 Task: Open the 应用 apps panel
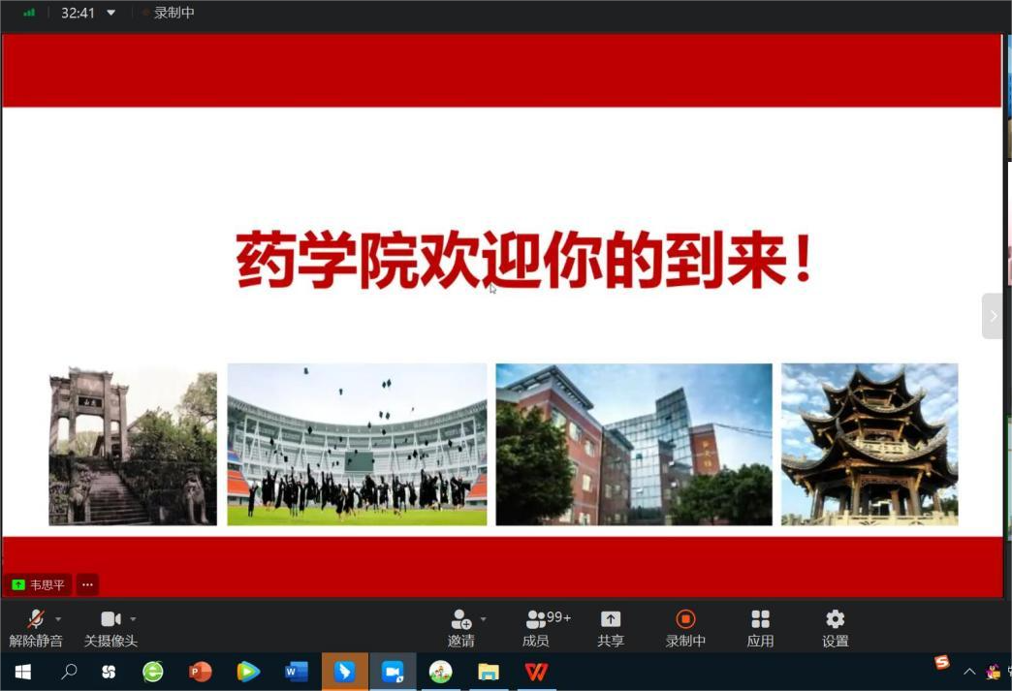pos(760,628)
